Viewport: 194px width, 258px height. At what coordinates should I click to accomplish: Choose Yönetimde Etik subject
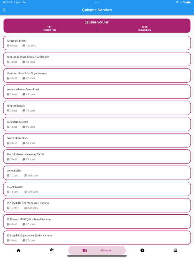click(97, 108)
